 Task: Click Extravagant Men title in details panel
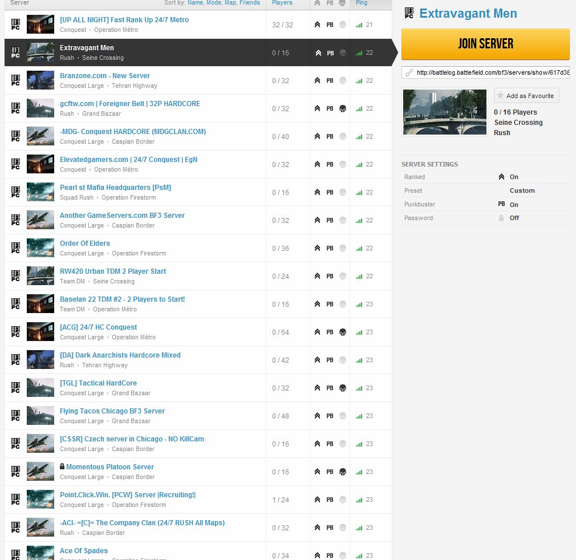pyautogui.click(x=468, y=14)
